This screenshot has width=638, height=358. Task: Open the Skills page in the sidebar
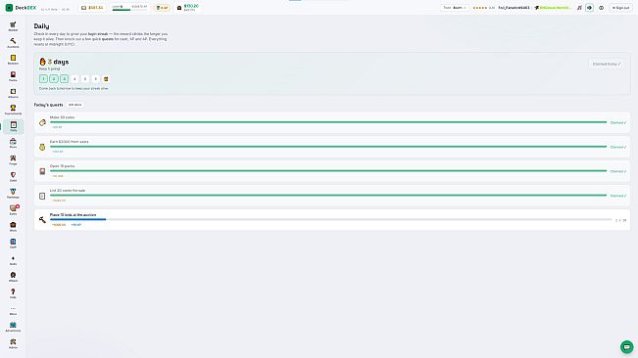click(13, 260)
